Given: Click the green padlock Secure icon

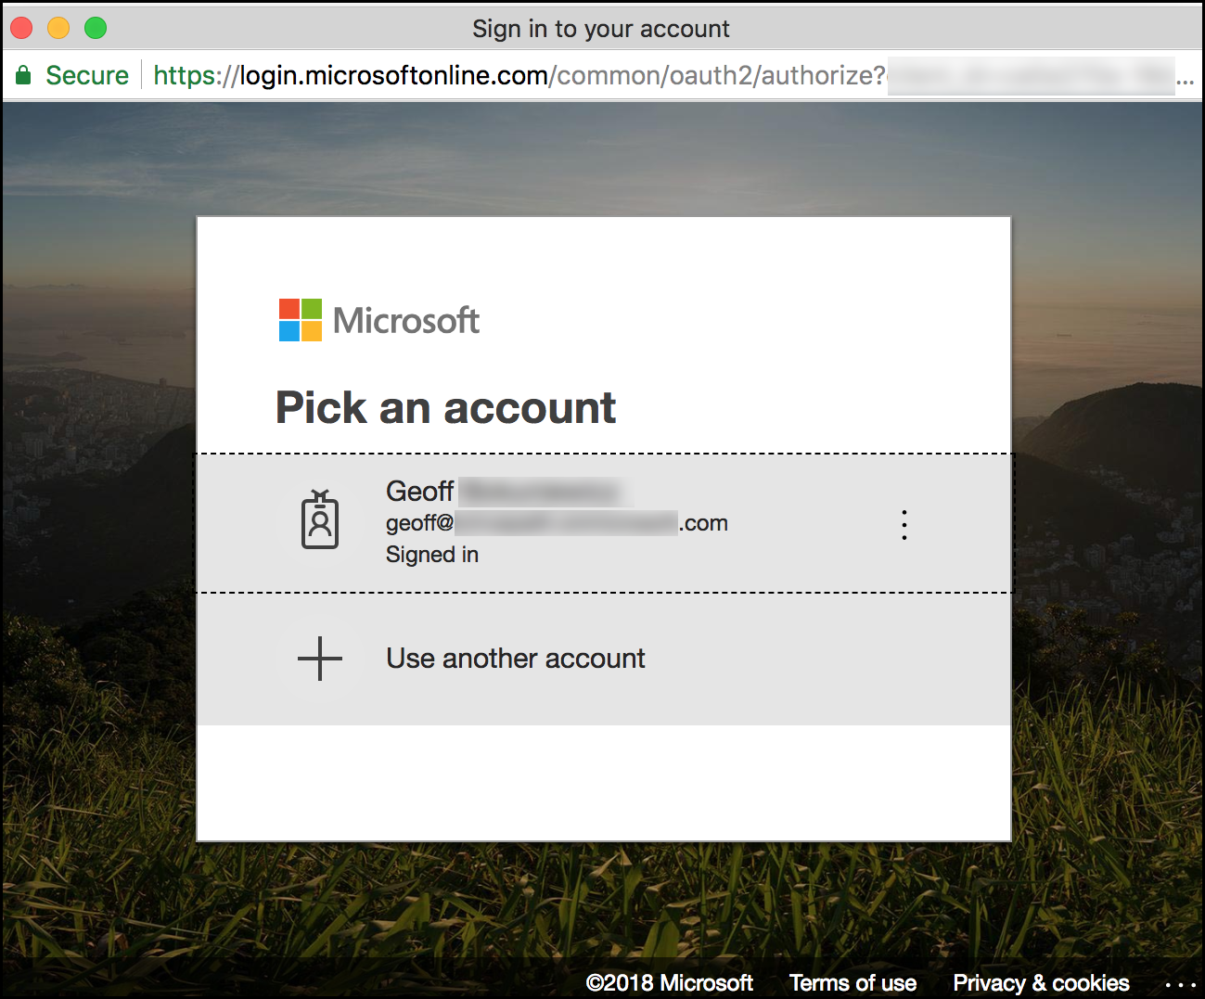Looking at the screenshot, I should (x=23, y=75).
